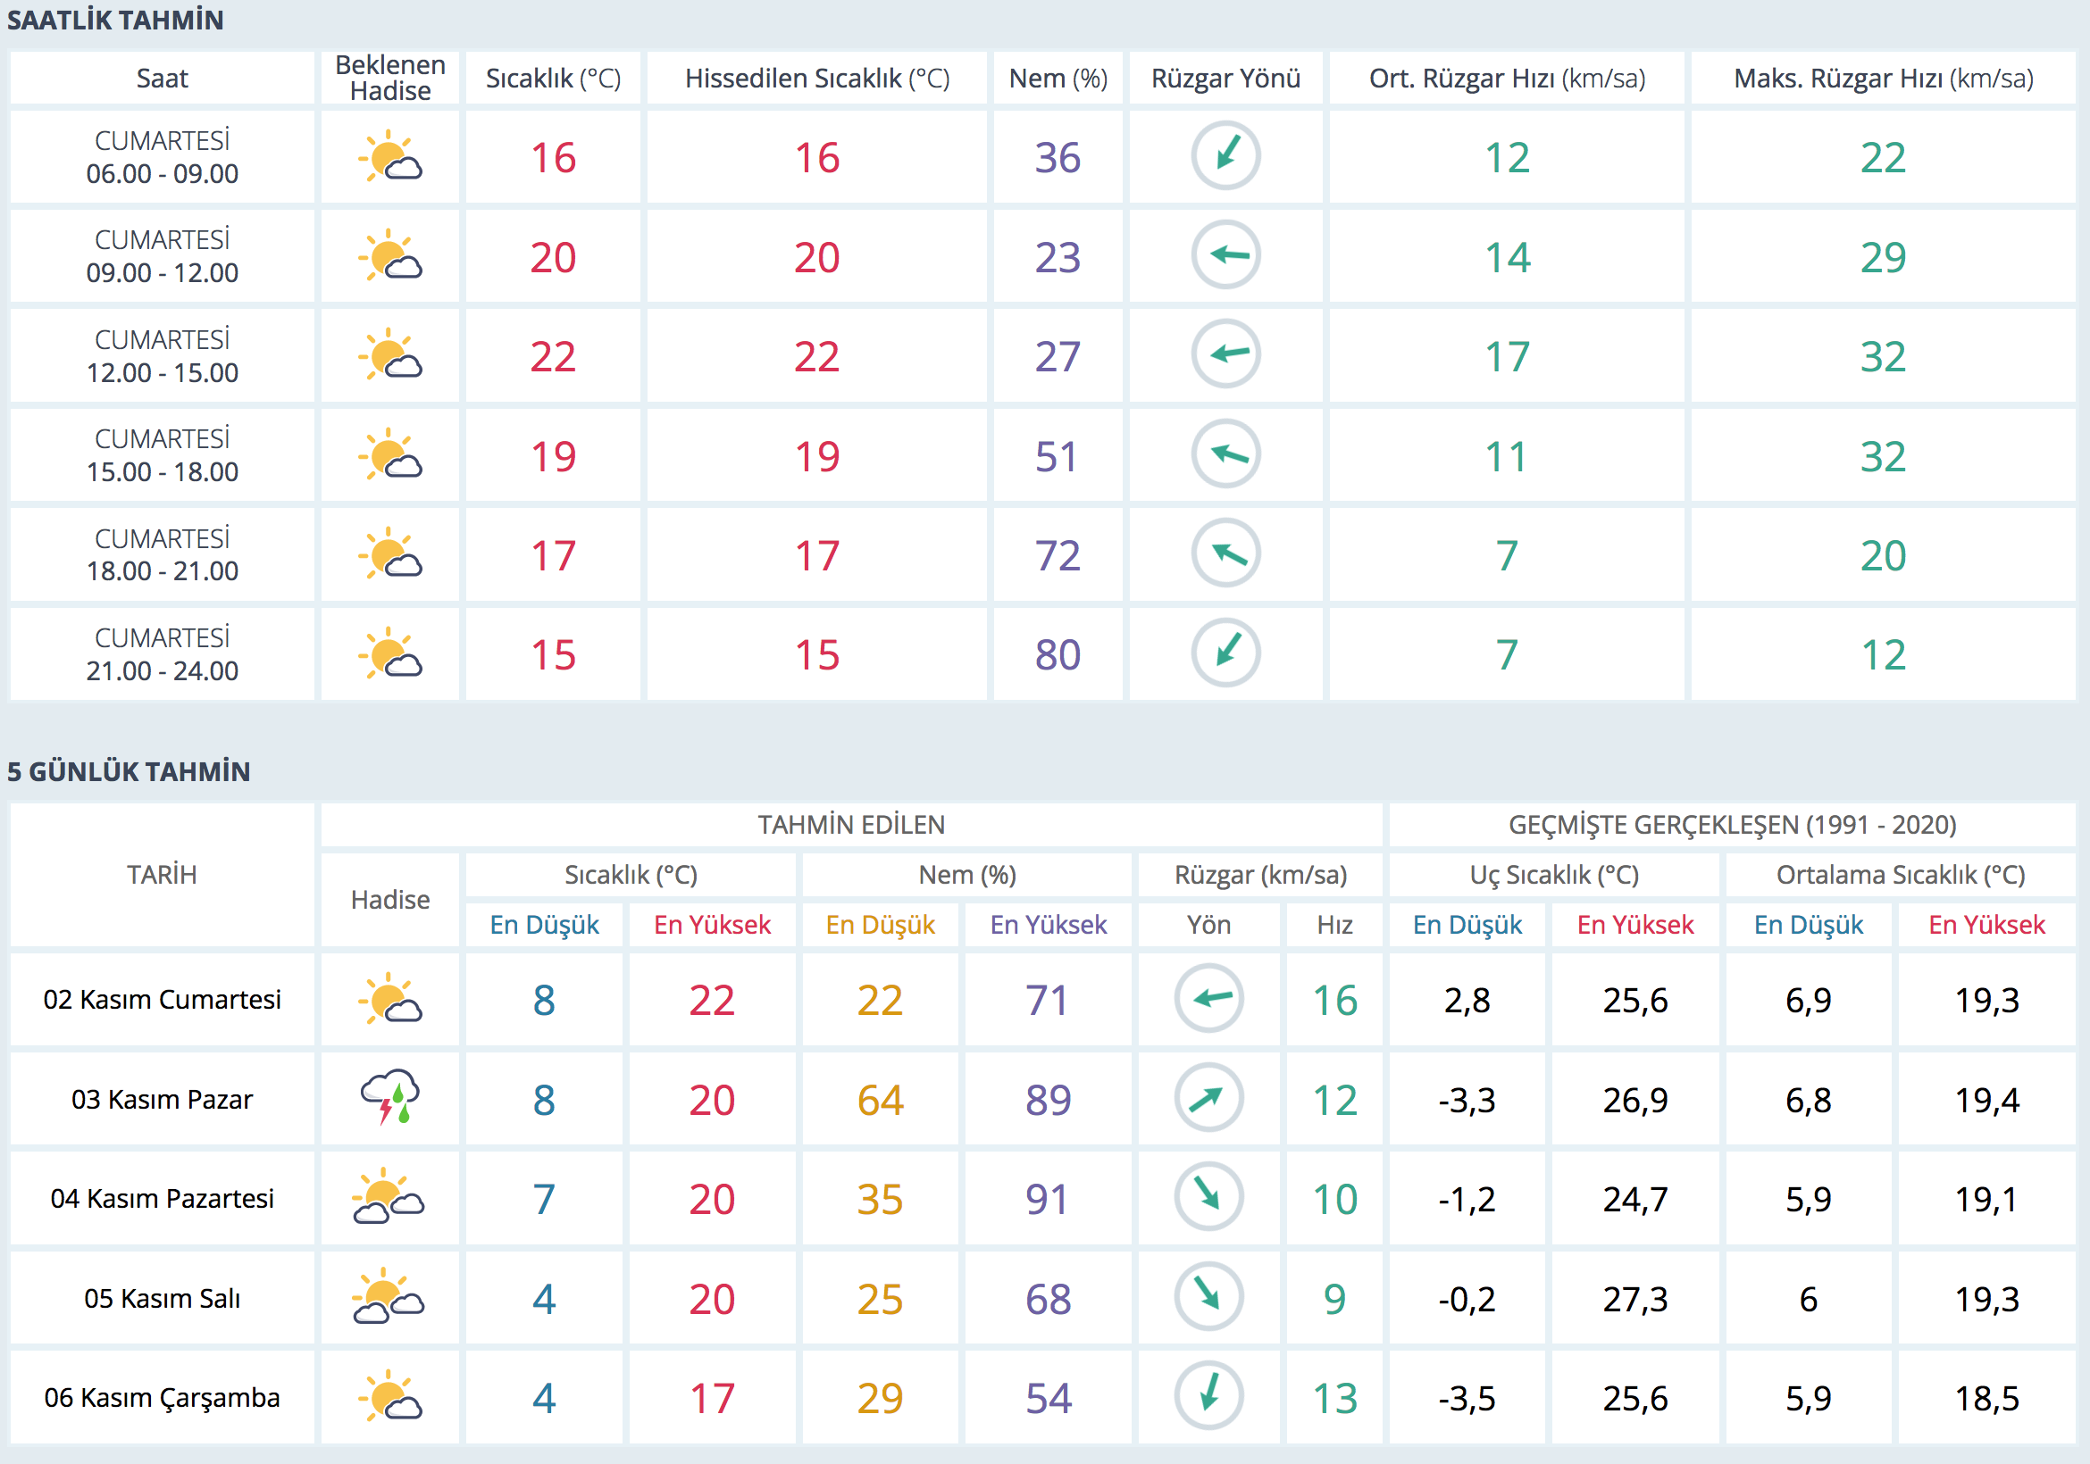
Task: Click the TAHMİN EDİLEN header cell
Action: (851, 824)
